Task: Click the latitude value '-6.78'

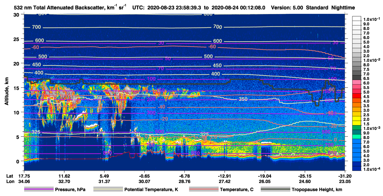Action: tap(185, 176)
